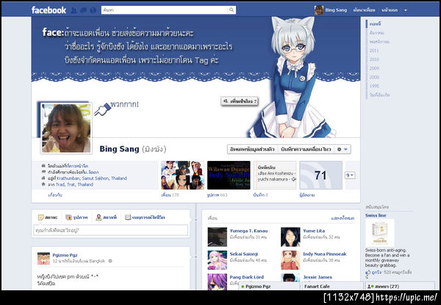Open the chat sidebar (27) tab
441x305 pixels.
click(x=399, y=286)
